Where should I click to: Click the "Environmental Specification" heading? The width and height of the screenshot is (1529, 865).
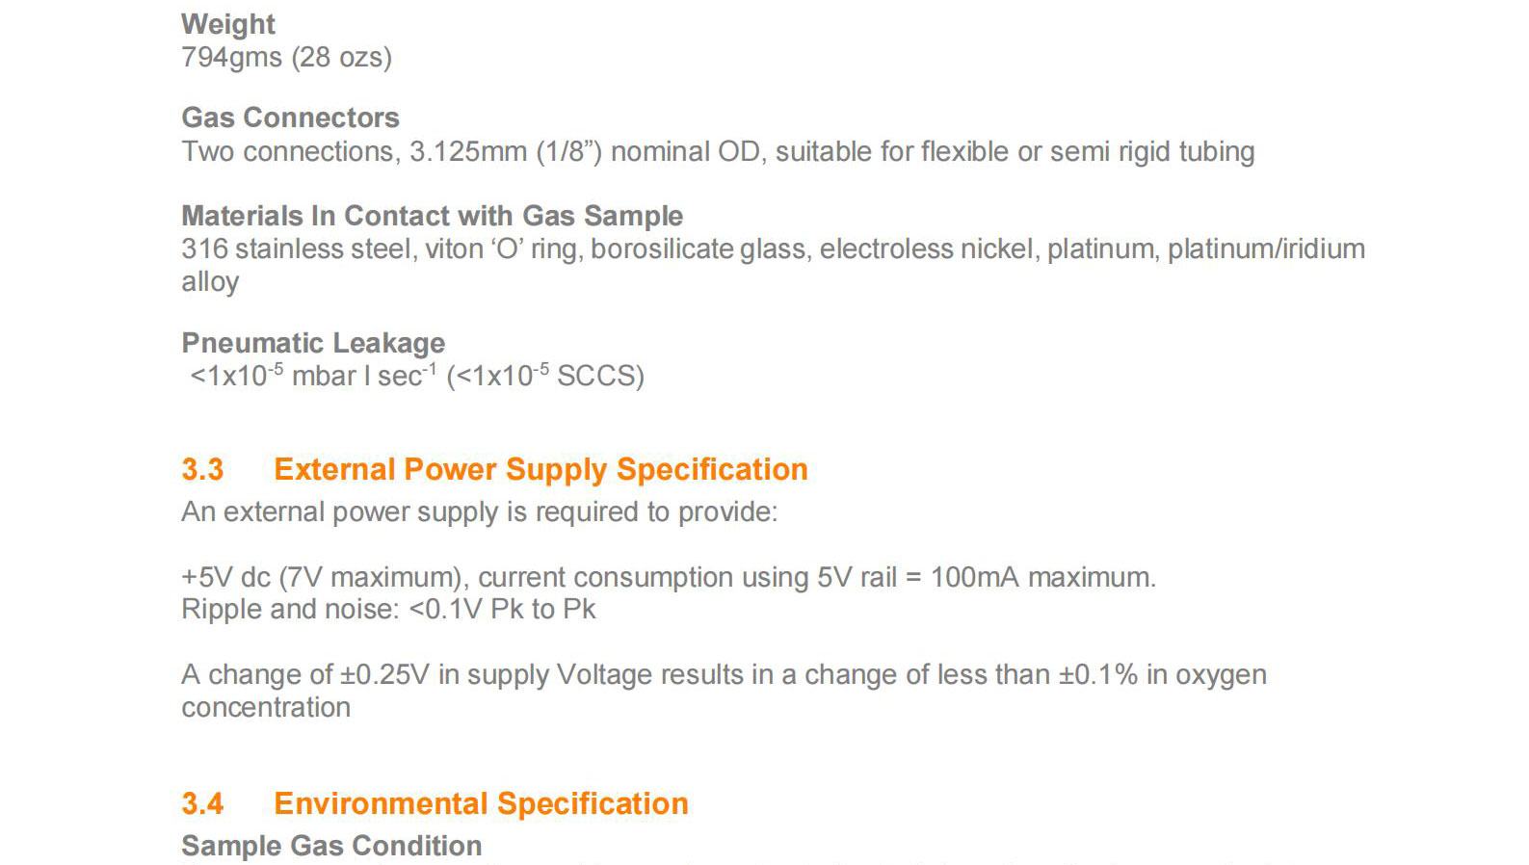coord(481,804)
